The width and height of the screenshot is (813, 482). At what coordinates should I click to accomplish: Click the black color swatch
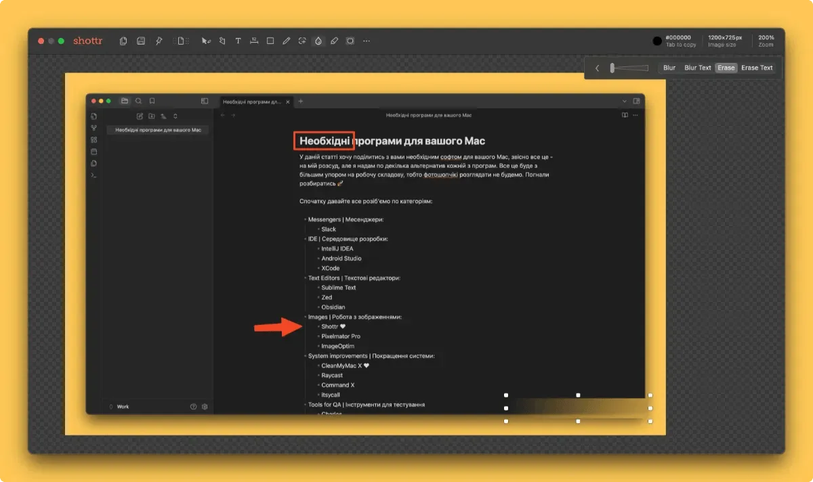click(x=657, y=41)
